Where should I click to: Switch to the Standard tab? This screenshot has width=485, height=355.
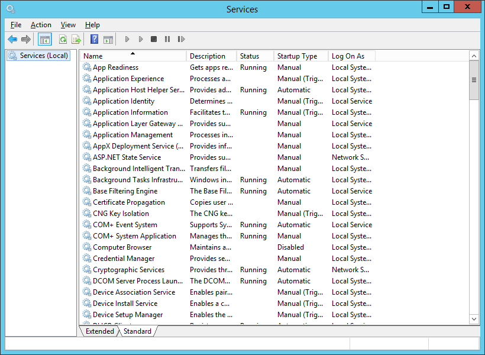(x=137, y=331)
